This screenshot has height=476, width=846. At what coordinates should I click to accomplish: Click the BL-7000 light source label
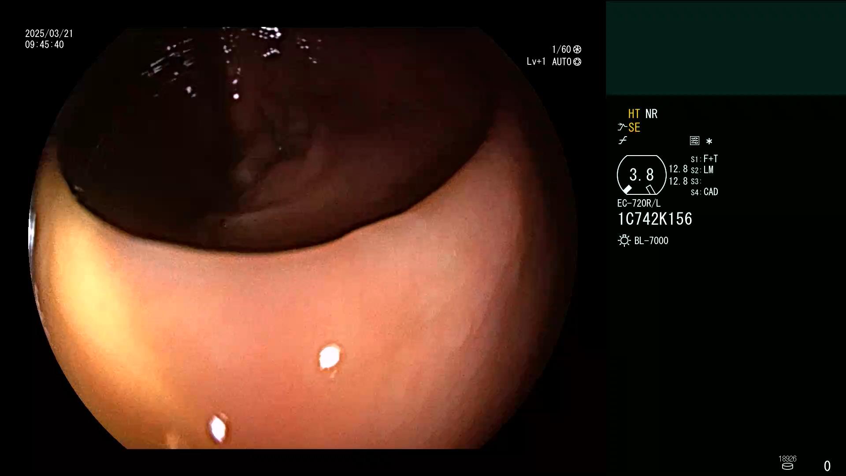(651, 241)
